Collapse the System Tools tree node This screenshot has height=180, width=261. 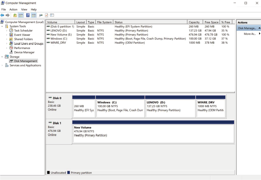(x=2, y=26)
